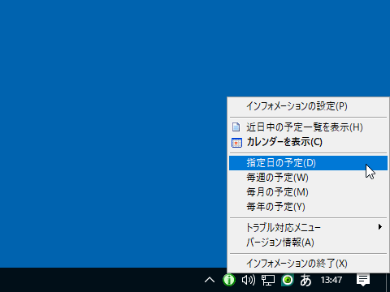Click the green circle tray app icon
This screenshot has width=390, height=292.
[288, 280]
